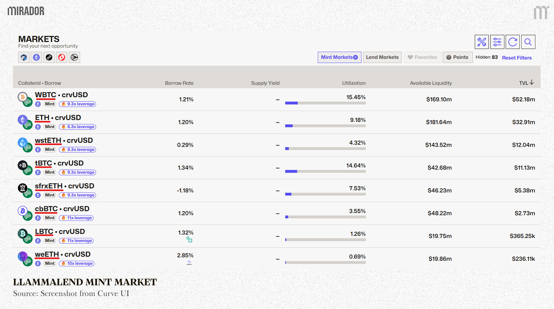
Task: Open the WBTC • crvUSD market
Action: 61,95
